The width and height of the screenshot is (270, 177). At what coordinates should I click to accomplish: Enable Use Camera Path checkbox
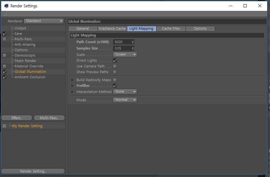(x=115, y=66)
